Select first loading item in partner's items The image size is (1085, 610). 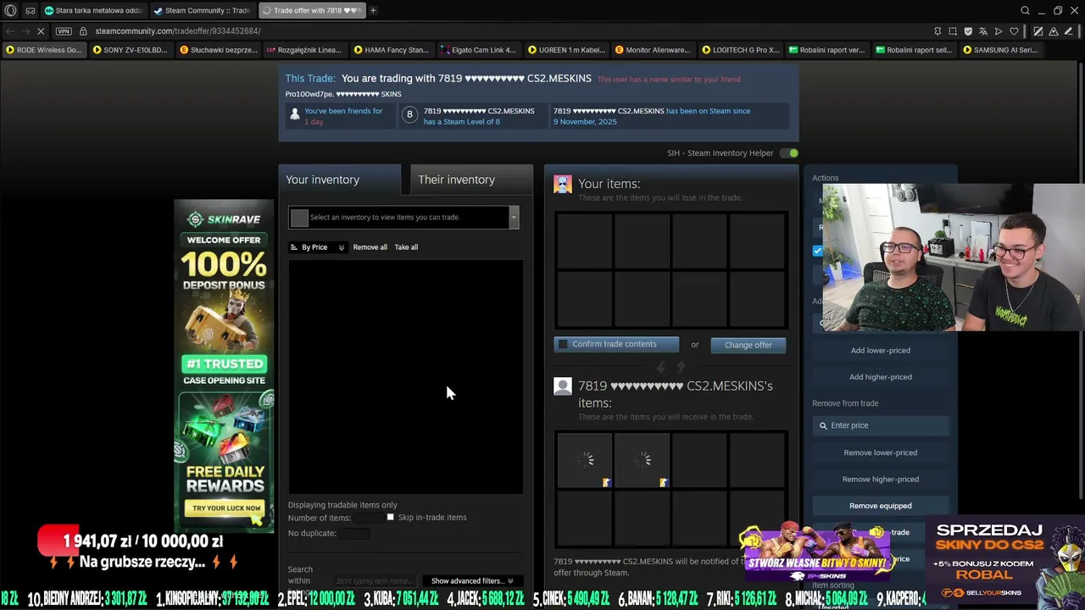pyautogui.click(x=585, y=461)
